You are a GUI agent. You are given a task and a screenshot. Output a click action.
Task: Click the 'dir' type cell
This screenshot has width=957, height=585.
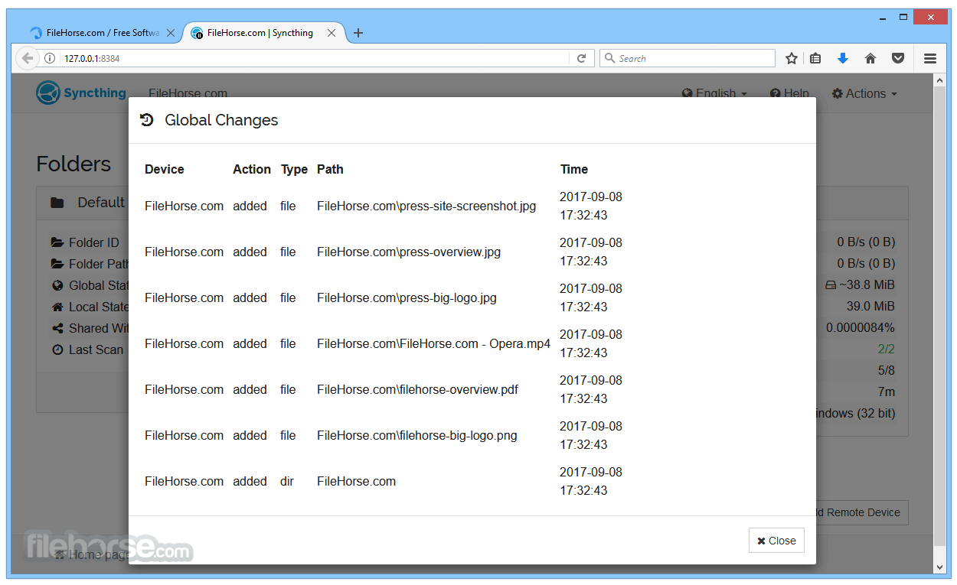click(288, 481)
